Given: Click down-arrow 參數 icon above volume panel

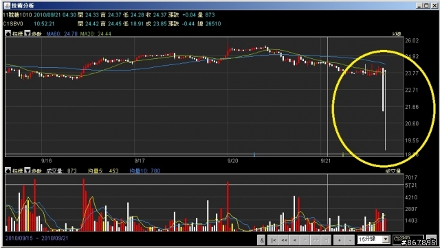Looking at the screenshot, I should coord(27,171).
